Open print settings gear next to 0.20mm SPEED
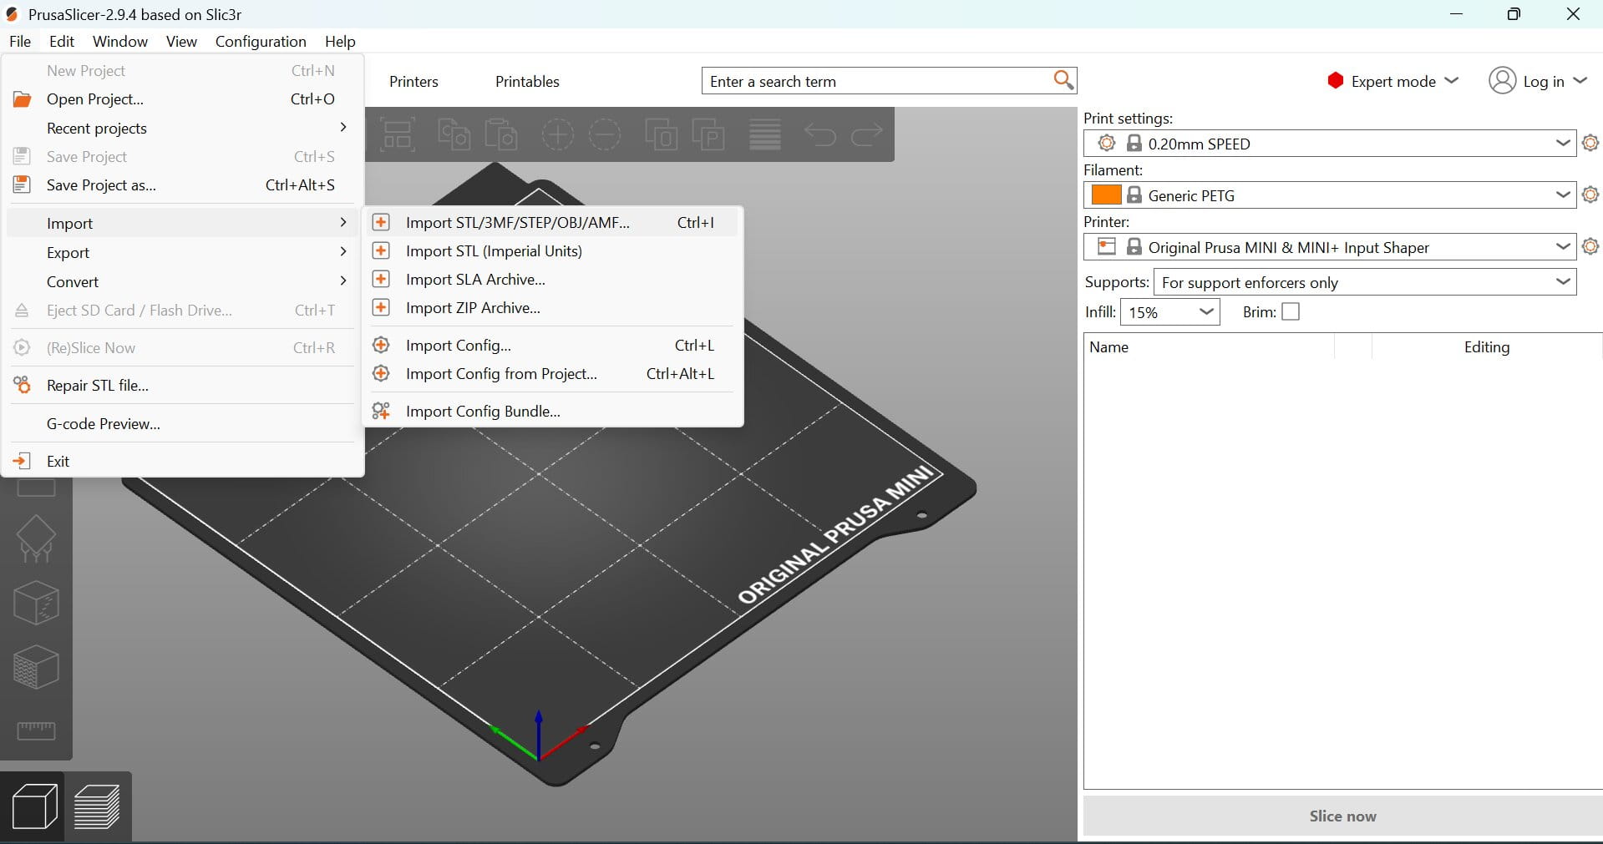Viewport: 1603px width, 844px height. click(1590, 143)
